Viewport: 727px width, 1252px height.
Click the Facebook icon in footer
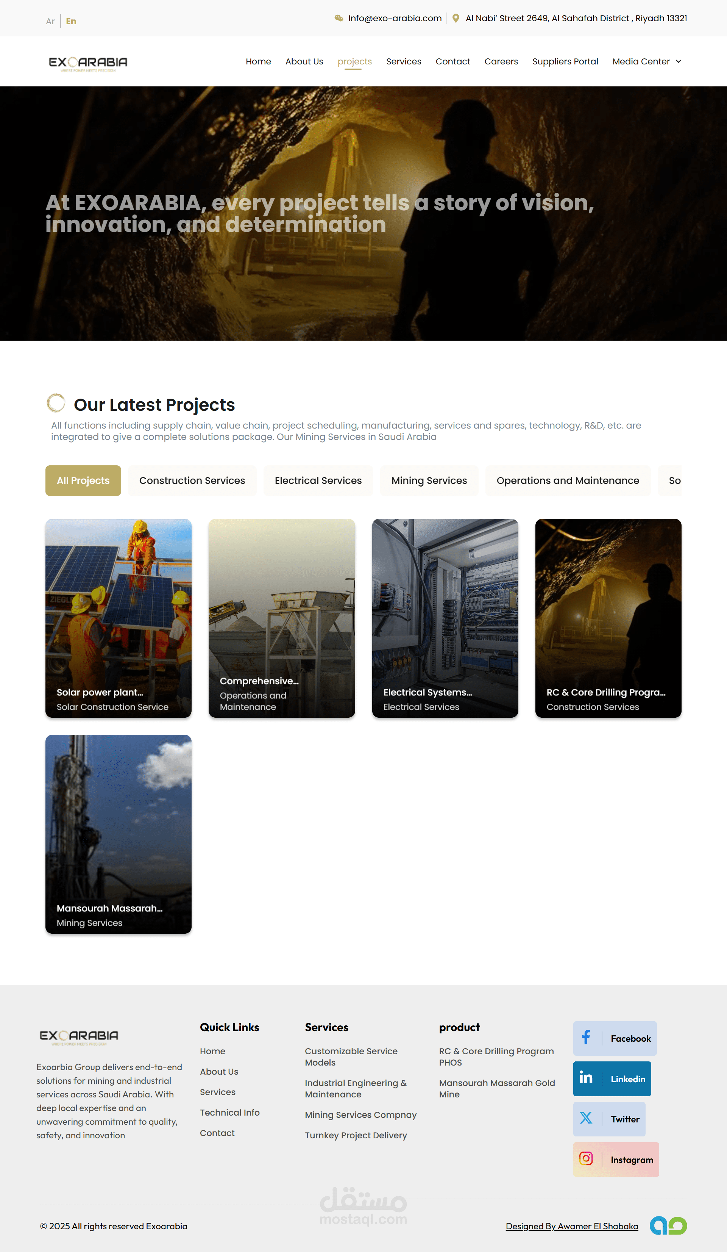click(x=586, y=1038)
